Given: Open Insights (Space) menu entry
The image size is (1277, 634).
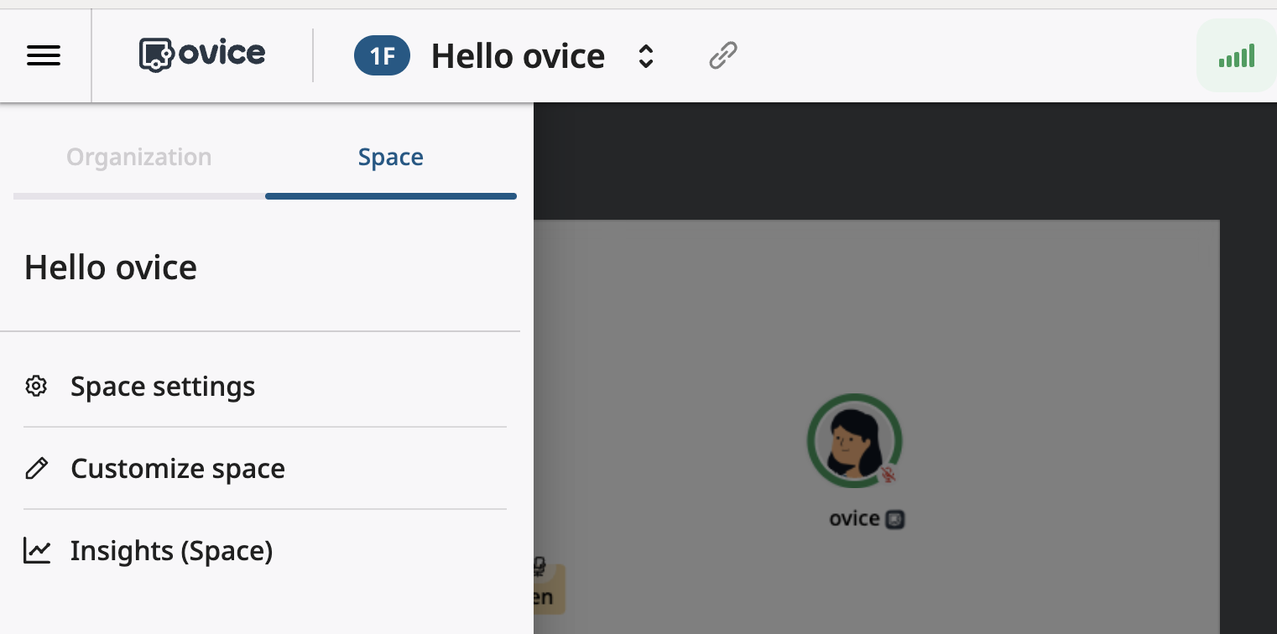Looking at the screenshot, I should click(172, 551).
